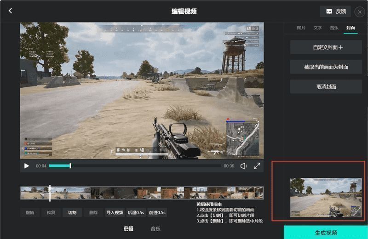368x239 pixels.
Task: Step back with 后退0.5s button
Action: point(136,212)
